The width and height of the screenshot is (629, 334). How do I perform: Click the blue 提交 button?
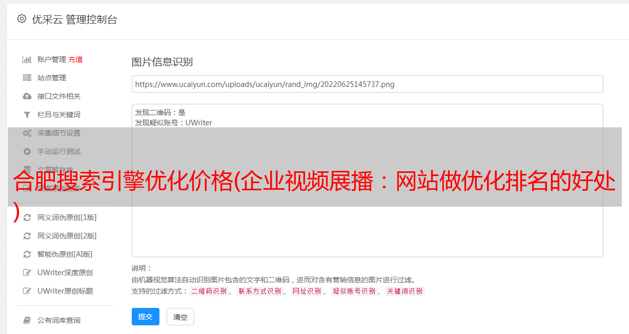pos(146,317)
